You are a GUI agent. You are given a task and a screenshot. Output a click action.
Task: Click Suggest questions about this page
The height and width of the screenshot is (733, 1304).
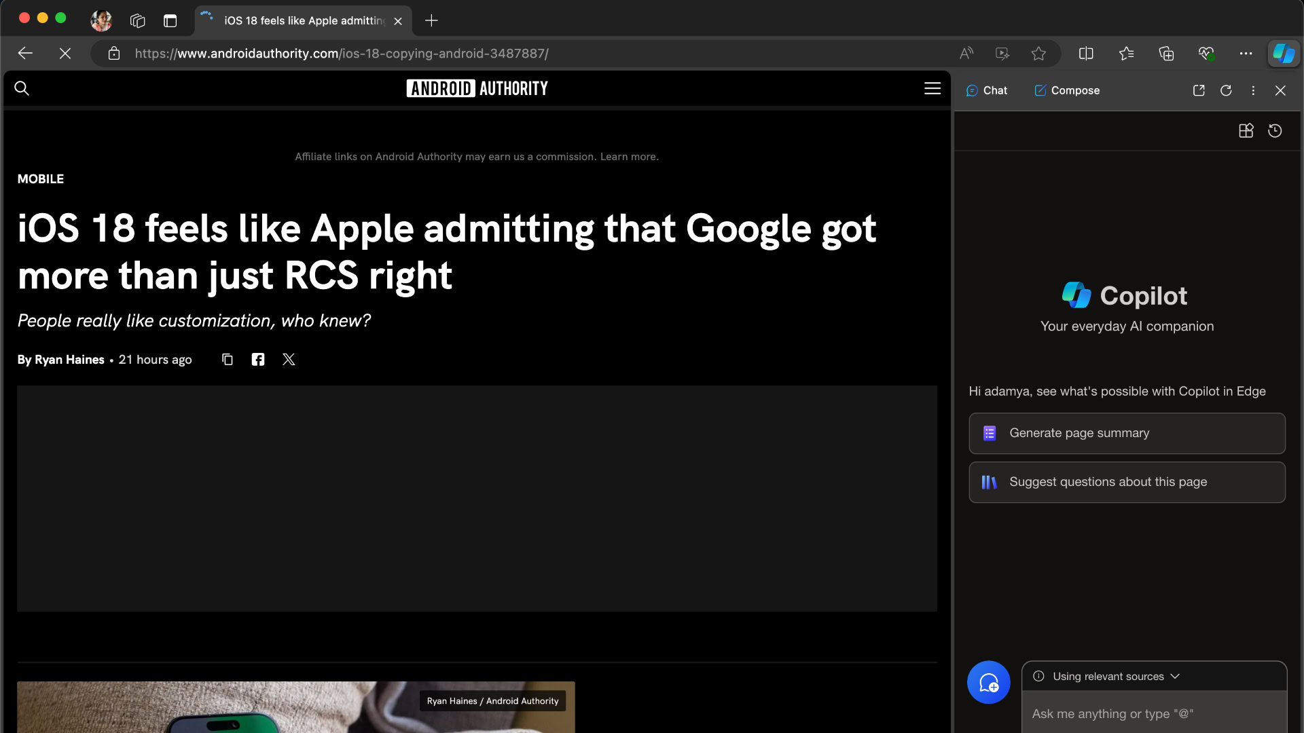(1127, 483)
